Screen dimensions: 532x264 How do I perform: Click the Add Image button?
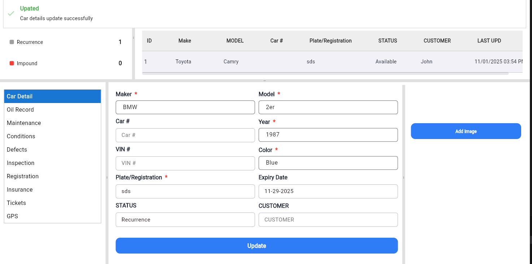click(466, 131)
